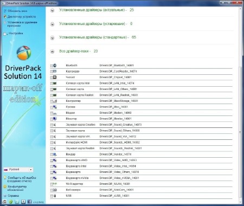Click the MassStorage controller icon
244x206 pixels.
[55, 101]
